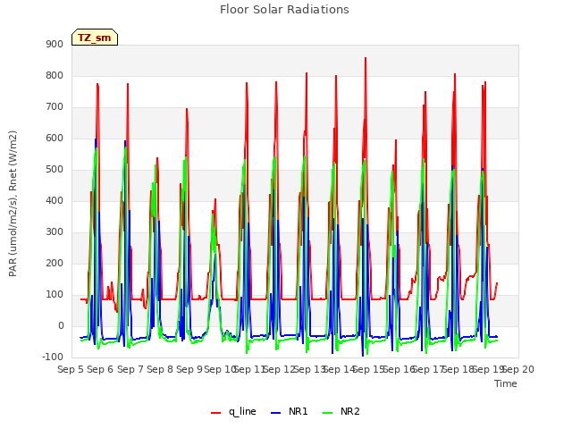Toggle the NR2 legend entry
572x429 pixels.
tap(341, 411)
